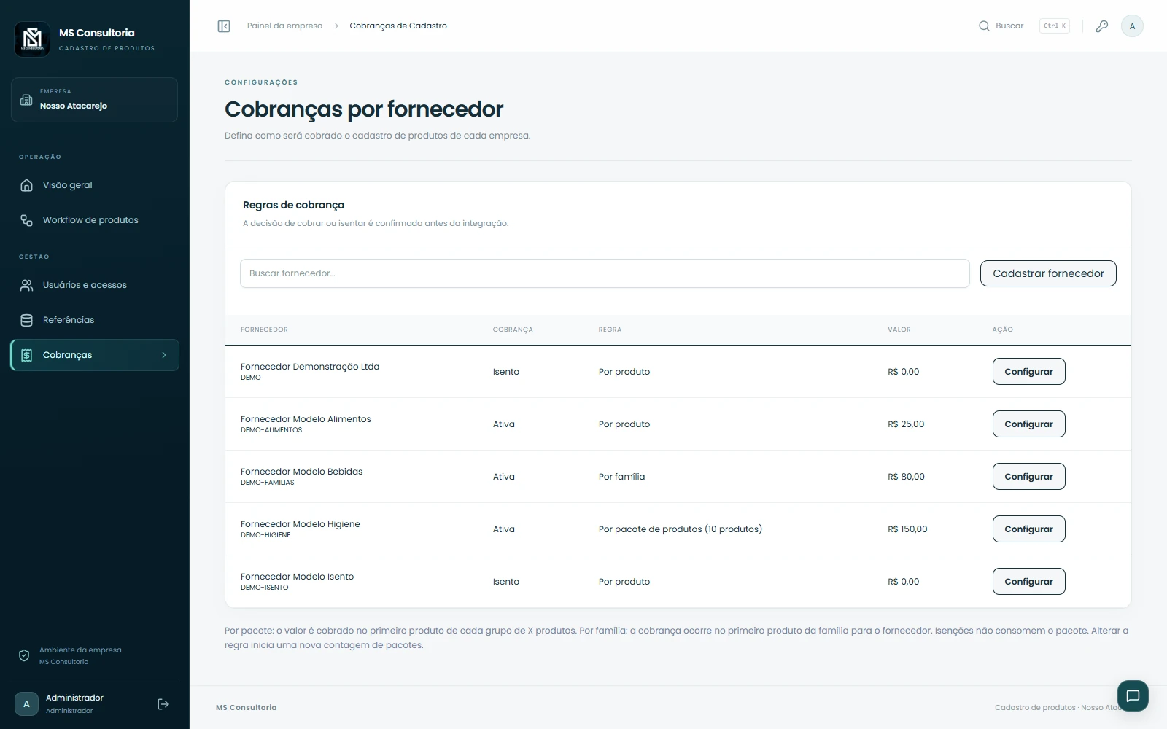Click the Ctrl K shortcut badge
The image size is (1167, 729).
[1055, 26]
